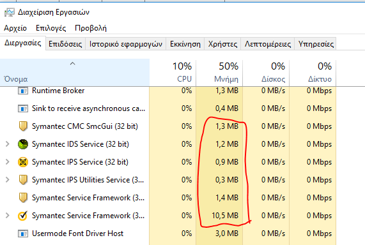Expand the Symantec IPS Service process

[8, 162]
